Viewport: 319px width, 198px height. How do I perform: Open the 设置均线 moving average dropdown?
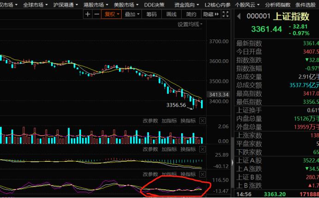(190, 24)
